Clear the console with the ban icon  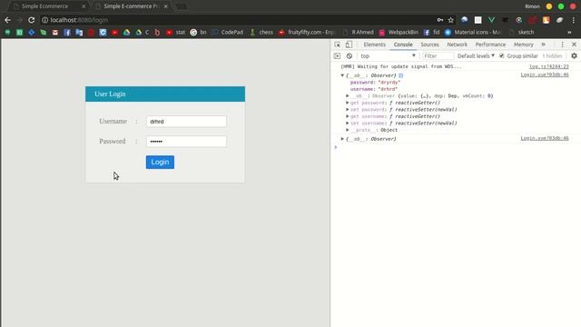pos(350,56)
